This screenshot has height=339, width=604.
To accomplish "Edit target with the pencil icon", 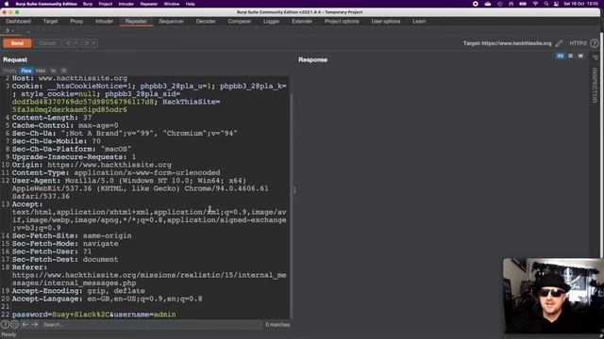I will pos(559,43).
